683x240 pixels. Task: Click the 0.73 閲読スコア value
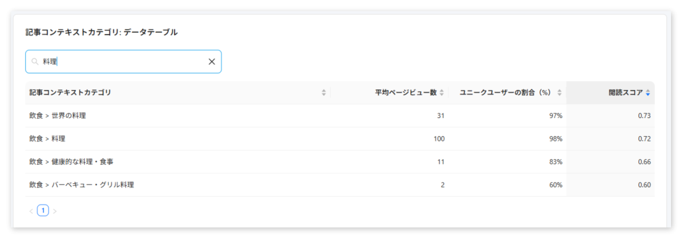click(x=644, y=115)
